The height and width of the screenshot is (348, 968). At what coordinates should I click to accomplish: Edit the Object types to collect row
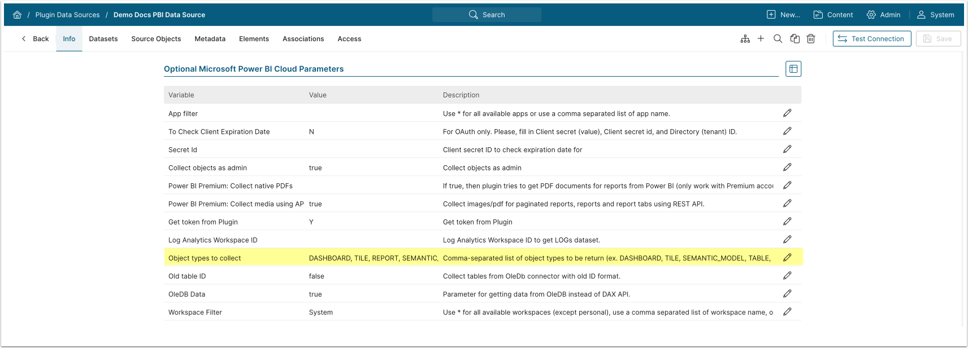(x=787, y=258)
